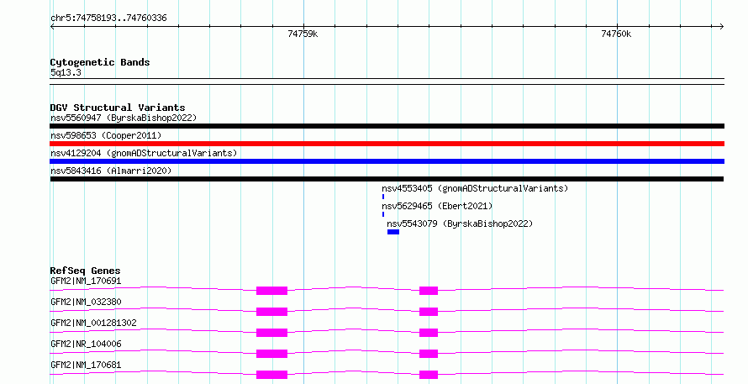Open the RefSeq Genes track title
Screen dimensions: 748x384
[x=85, y=271]
